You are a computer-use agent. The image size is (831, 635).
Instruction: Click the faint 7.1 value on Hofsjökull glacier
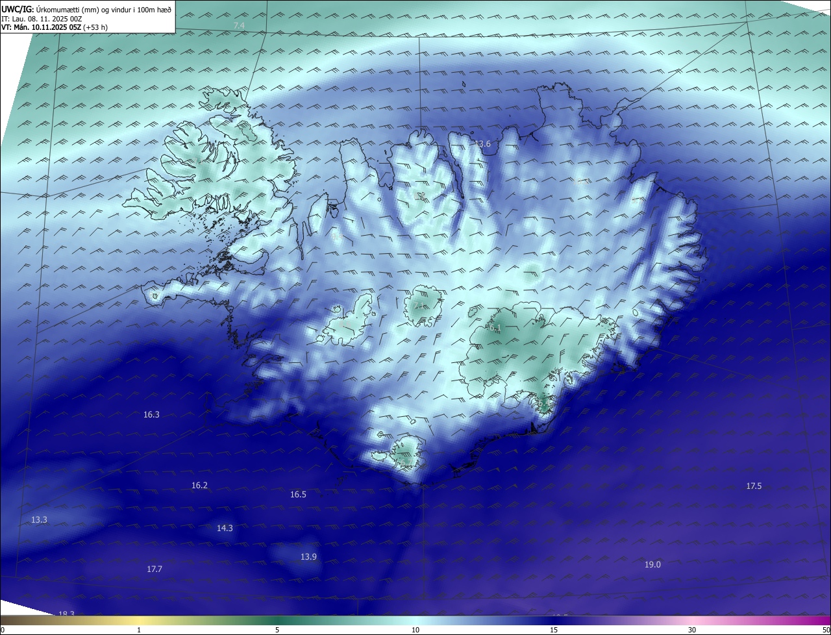click(x=419, y=305)
